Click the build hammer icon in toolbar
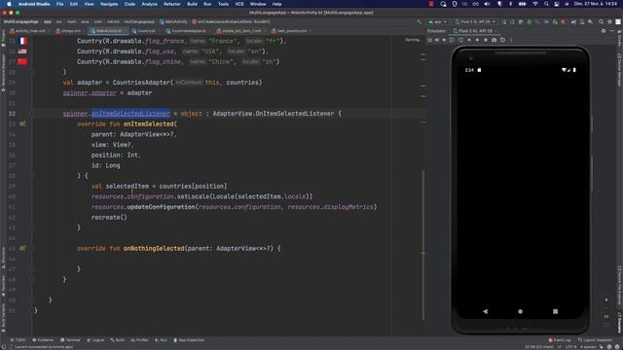Image resolution: width=623 pixels, height=350 pixels. 420,21
